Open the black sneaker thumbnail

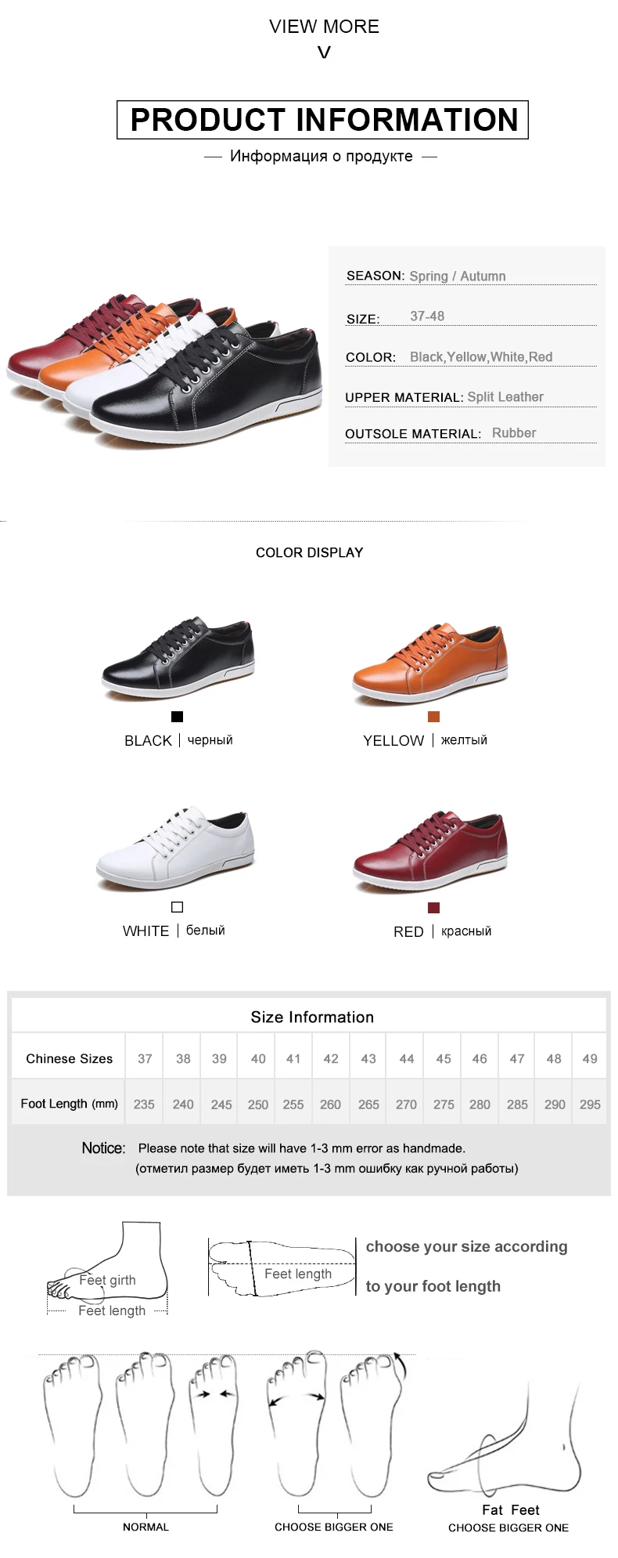[x=178, y=659]
